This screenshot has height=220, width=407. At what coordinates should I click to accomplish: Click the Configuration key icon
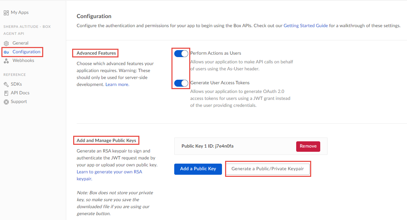tap(6, 52)
